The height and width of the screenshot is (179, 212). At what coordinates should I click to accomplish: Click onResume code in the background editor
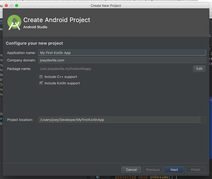159,177
